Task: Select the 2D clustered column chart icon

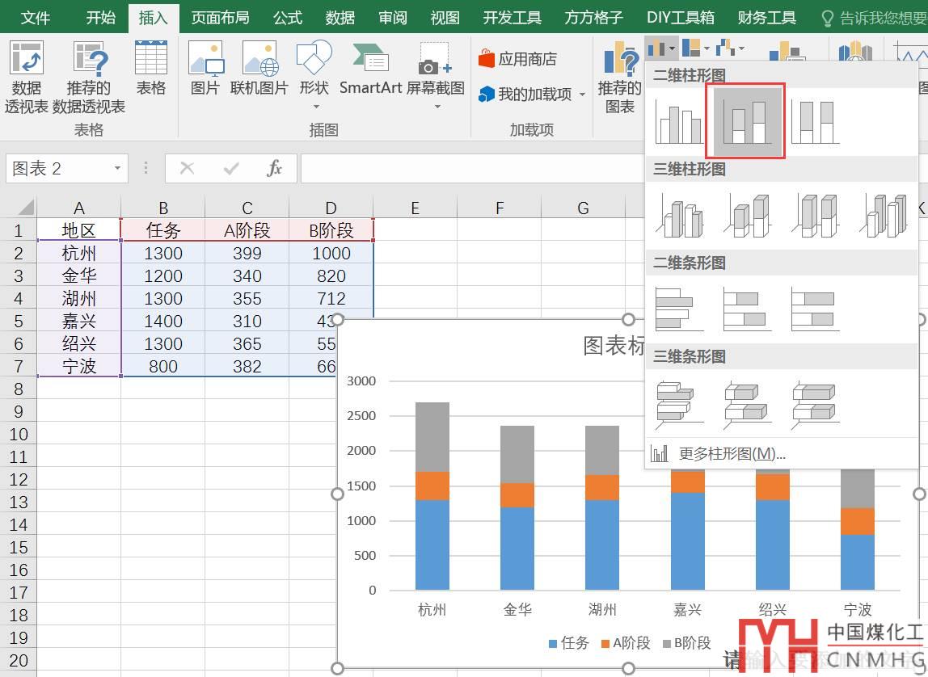Action: [x=678, y=122]
